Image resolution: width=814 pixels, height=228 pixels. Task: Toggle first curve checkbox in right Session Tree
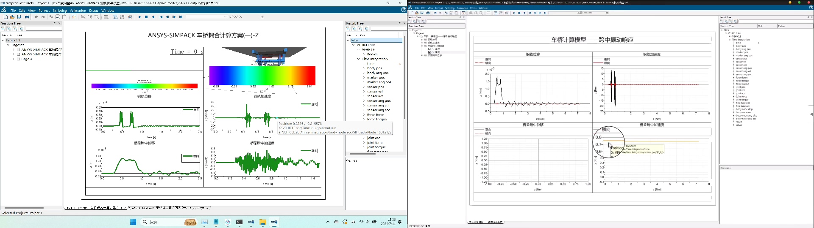tap(429, 49)
